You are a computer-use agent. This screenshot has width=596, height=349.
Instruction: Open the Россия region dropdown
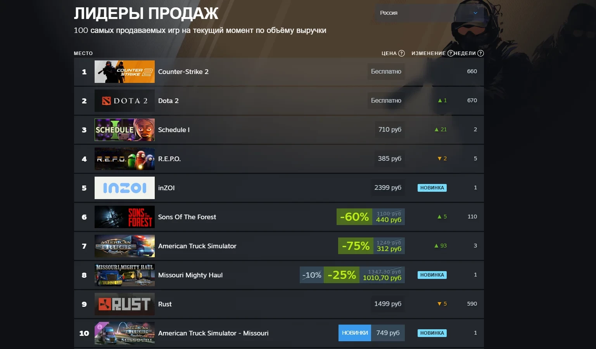[429, 13]
